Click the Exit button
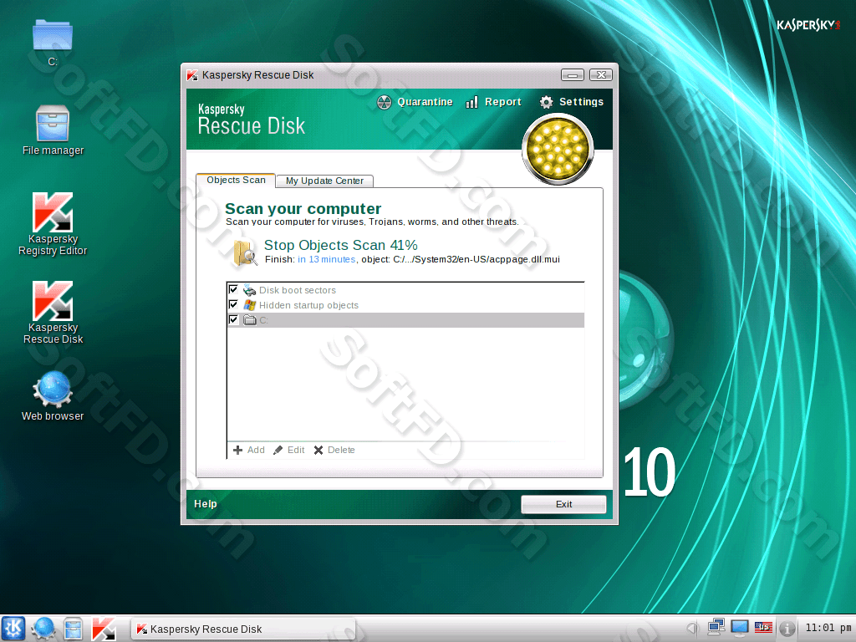Viewport: 856px width, 642px height. coord(563,504)
